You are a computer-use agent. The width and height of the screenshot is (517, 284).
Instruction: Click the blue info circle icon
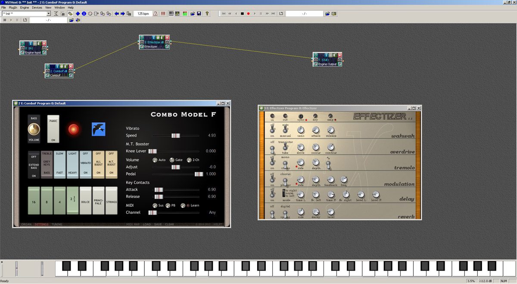pos(84,14)
